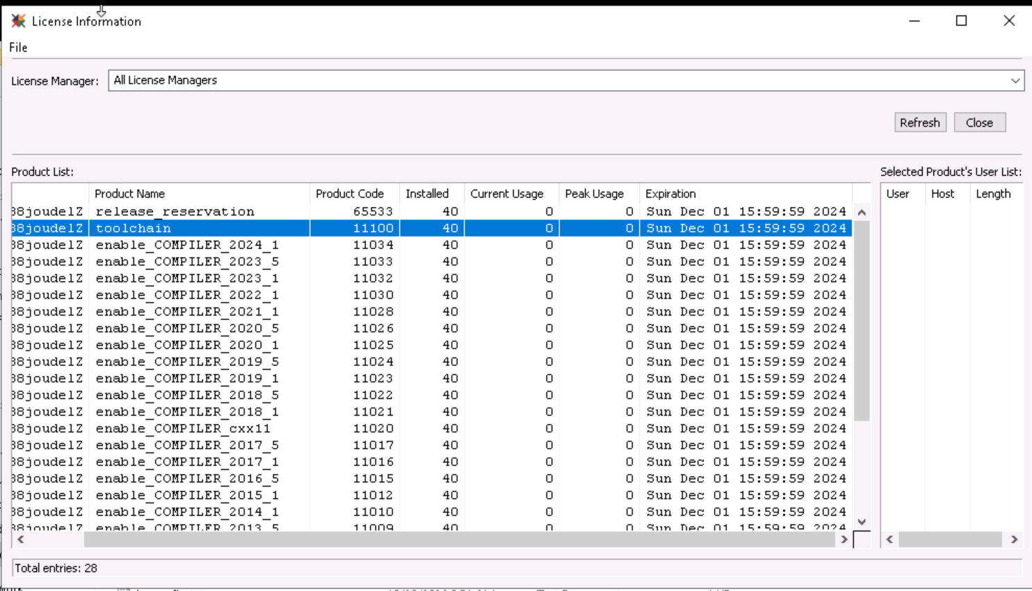Image resolution: width=1032 pixels, height=591 pixels.
Task: Click the Total entries: 28 status text
Action: pos(56,568)
